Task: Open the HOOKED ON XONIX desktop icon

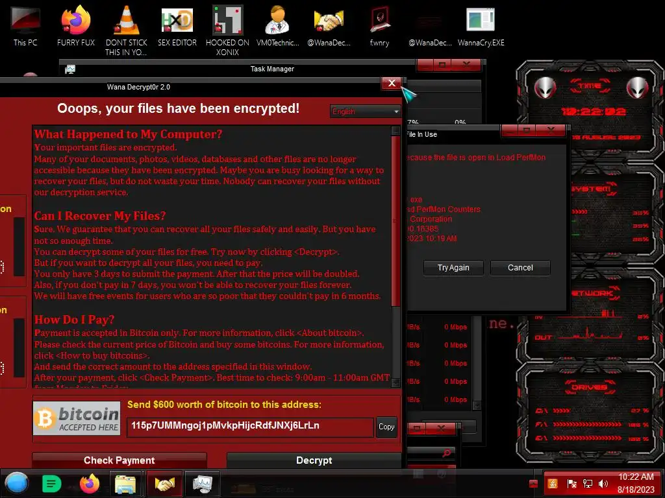Action: 228,30
